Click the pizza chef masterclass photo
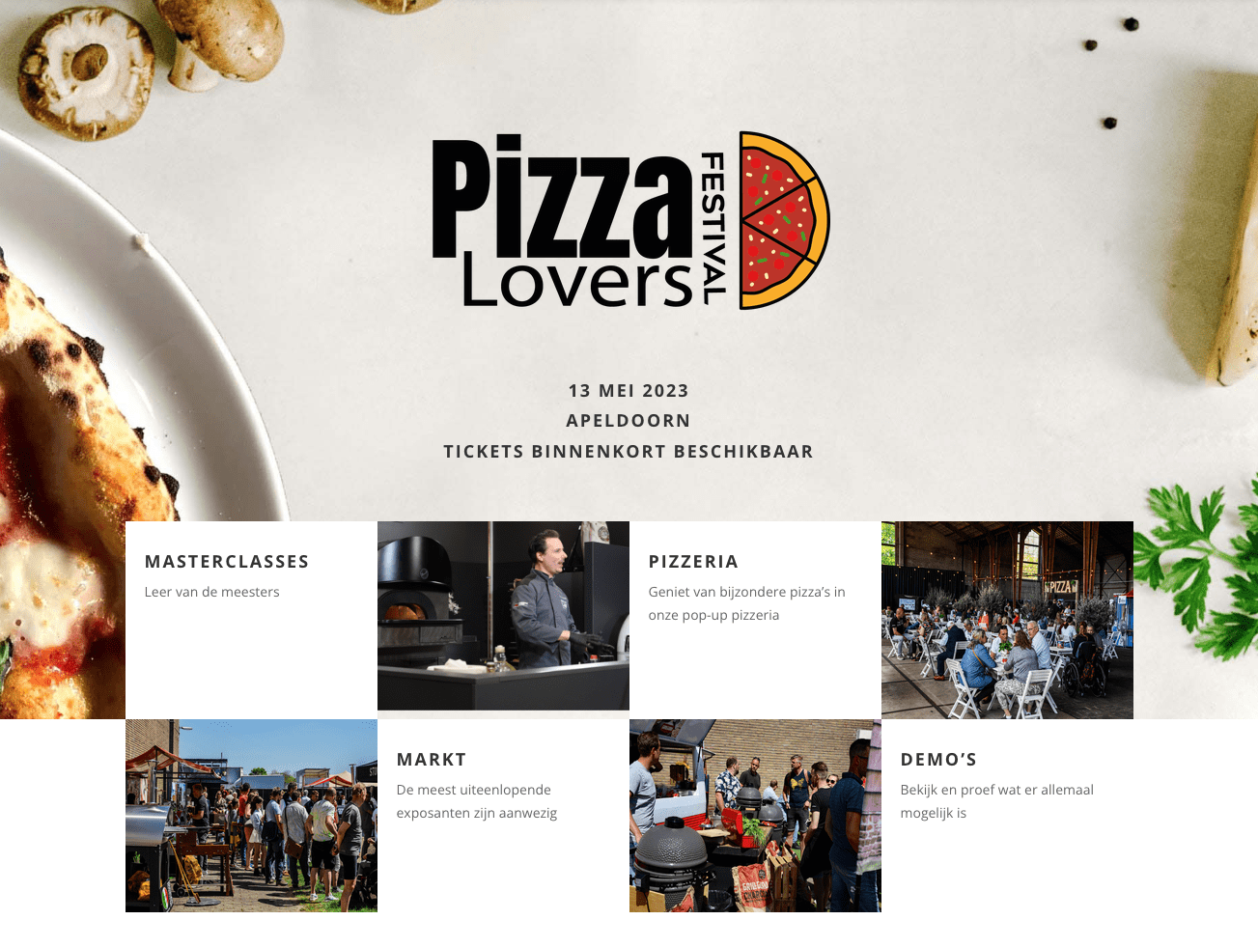Viewport: 1258px width, 948px height. 503,616
